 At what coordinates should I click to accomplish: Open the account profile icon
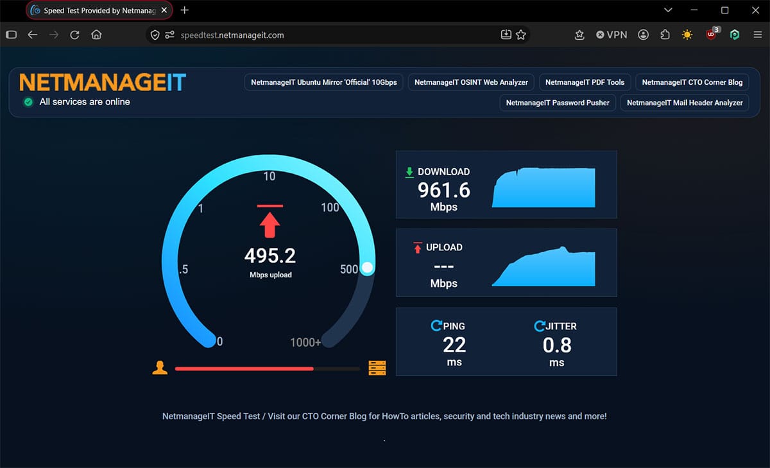(644, 35)
